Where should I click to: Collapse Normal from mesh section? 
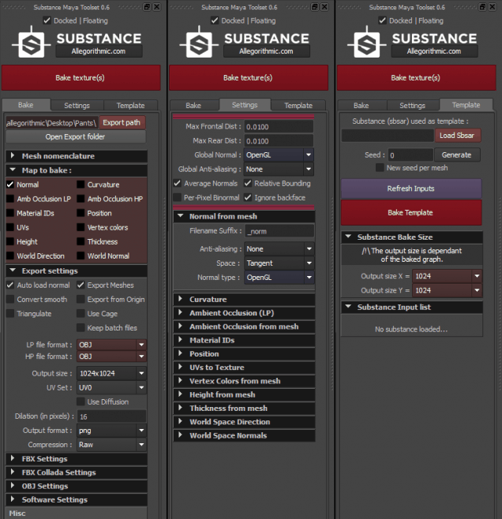click(244, 216)
